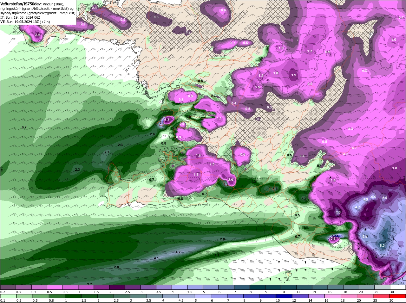The height and width of the screenshot is (303, 406).
Task: Click the snow value '0.6' at the top center
Action: coord(223,10)
